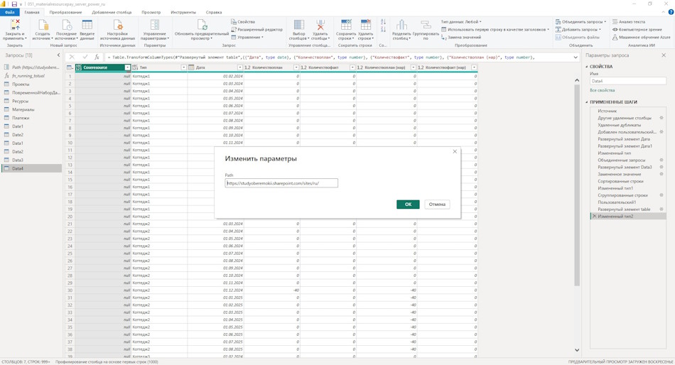Close the Параметры запроса pane
This screenshot has height=365, width=675.
pyautogui.click(x=664, y=55)
